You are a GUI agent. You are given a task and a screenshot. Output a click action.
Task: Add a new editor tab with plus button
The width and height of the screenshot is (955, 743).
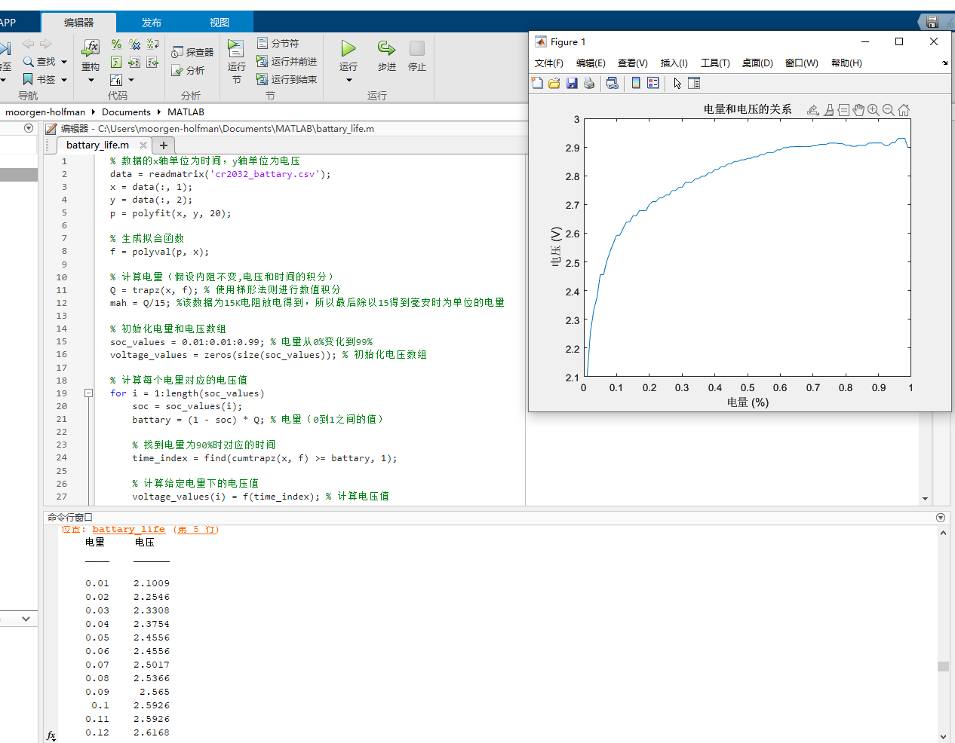click(164, 145)
